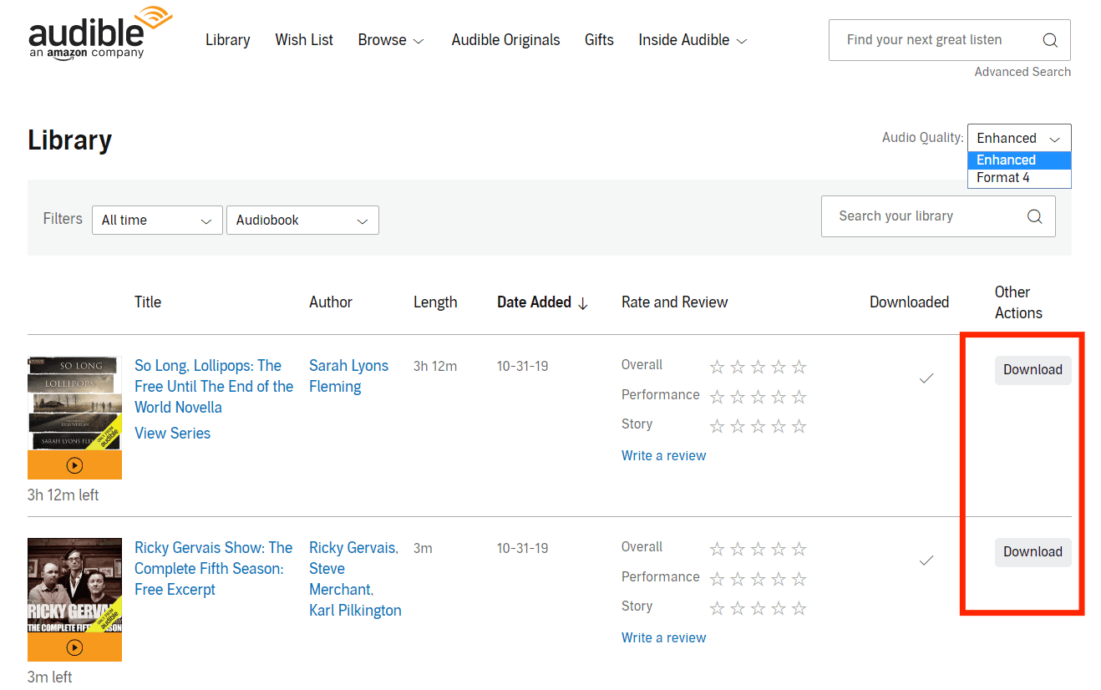
Task: Rate Ricky Gervais Show Story five stars
Action: (x=799, y=608)
